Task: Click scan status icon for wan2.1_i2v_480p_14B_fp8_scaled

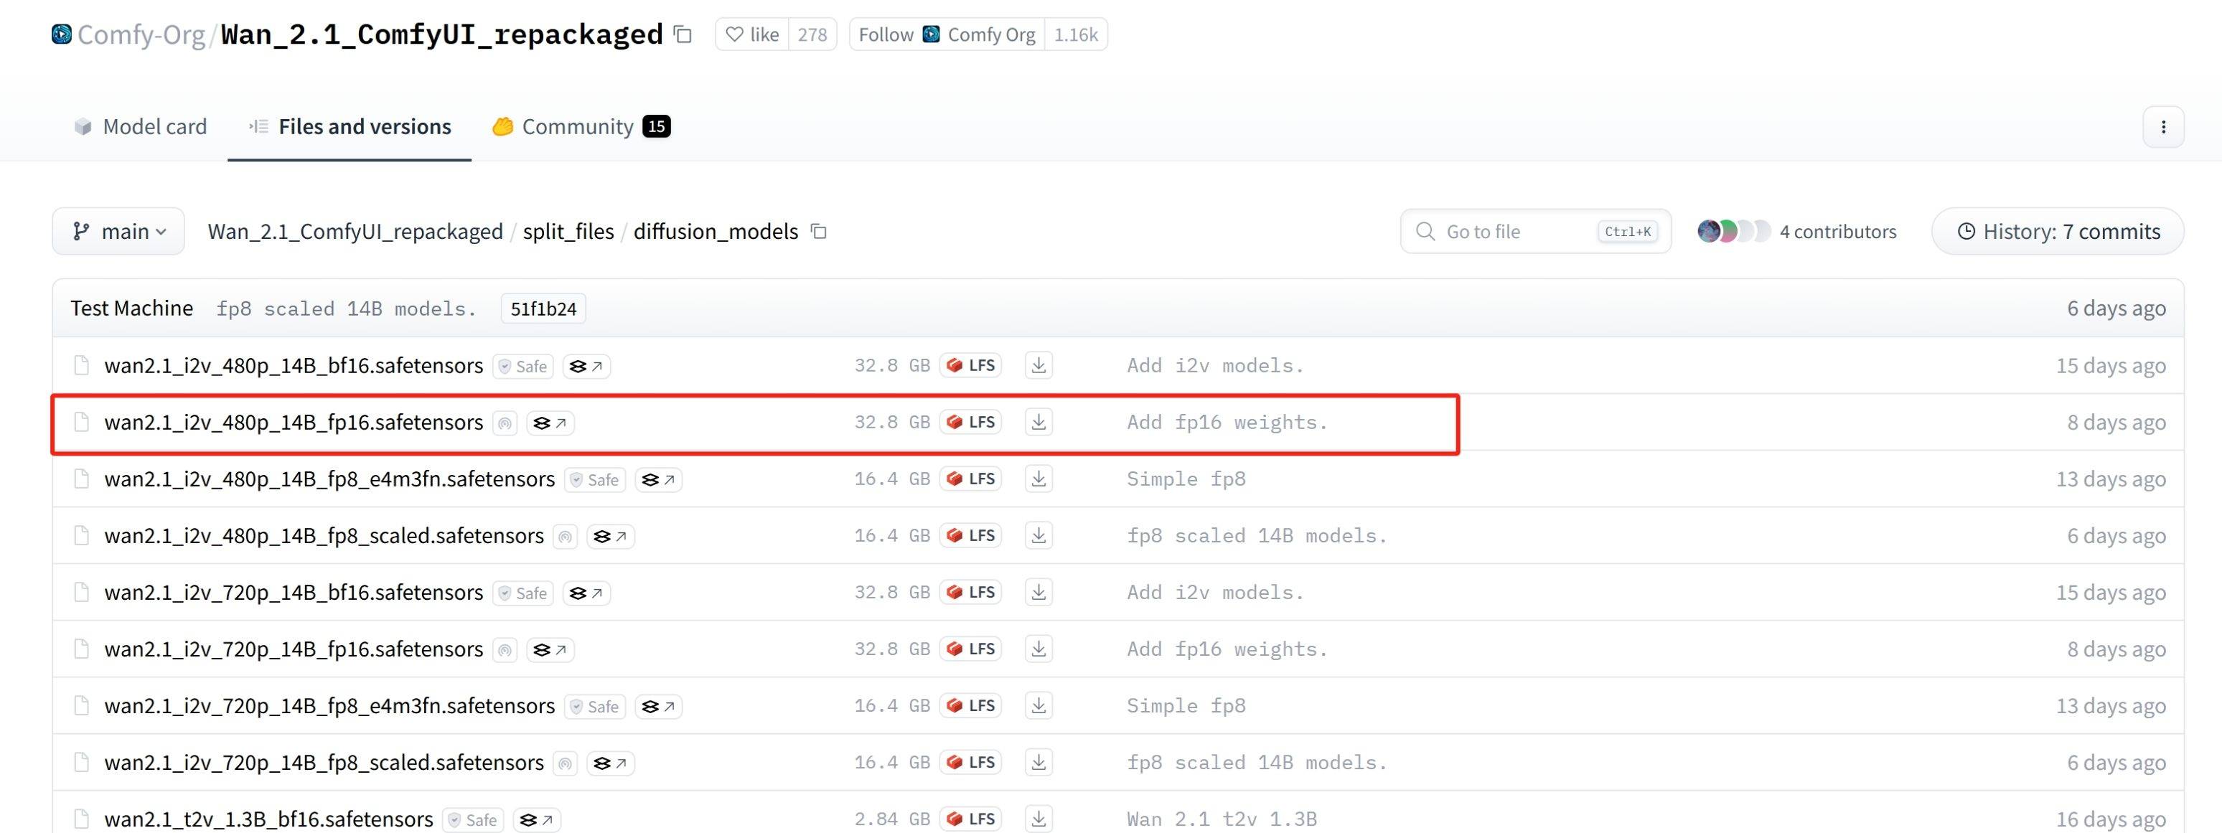Action: [x=565, y=537]
